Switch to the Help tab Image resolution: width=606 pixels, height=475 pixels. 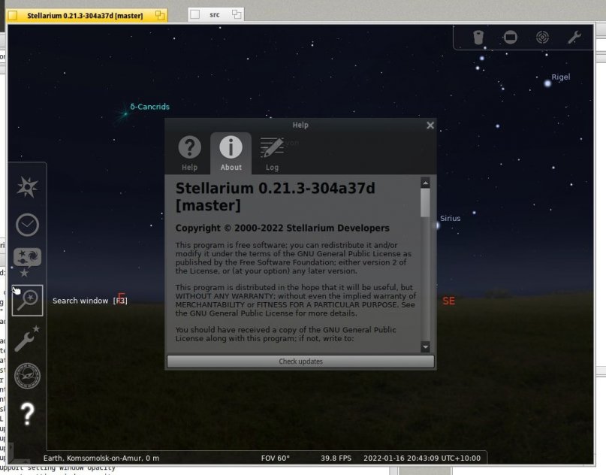point(189,153)
